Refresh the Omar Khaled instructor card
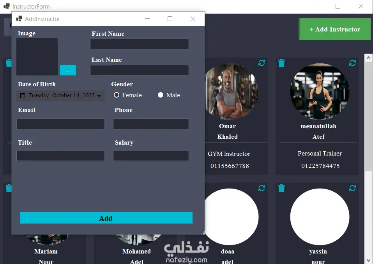Screen dimensions: 373x264 pos(262,63)
